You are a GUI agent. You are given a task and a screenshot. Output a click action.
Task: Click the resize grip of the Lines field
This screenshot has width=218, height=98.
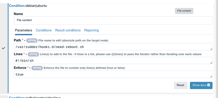(211, 63)
